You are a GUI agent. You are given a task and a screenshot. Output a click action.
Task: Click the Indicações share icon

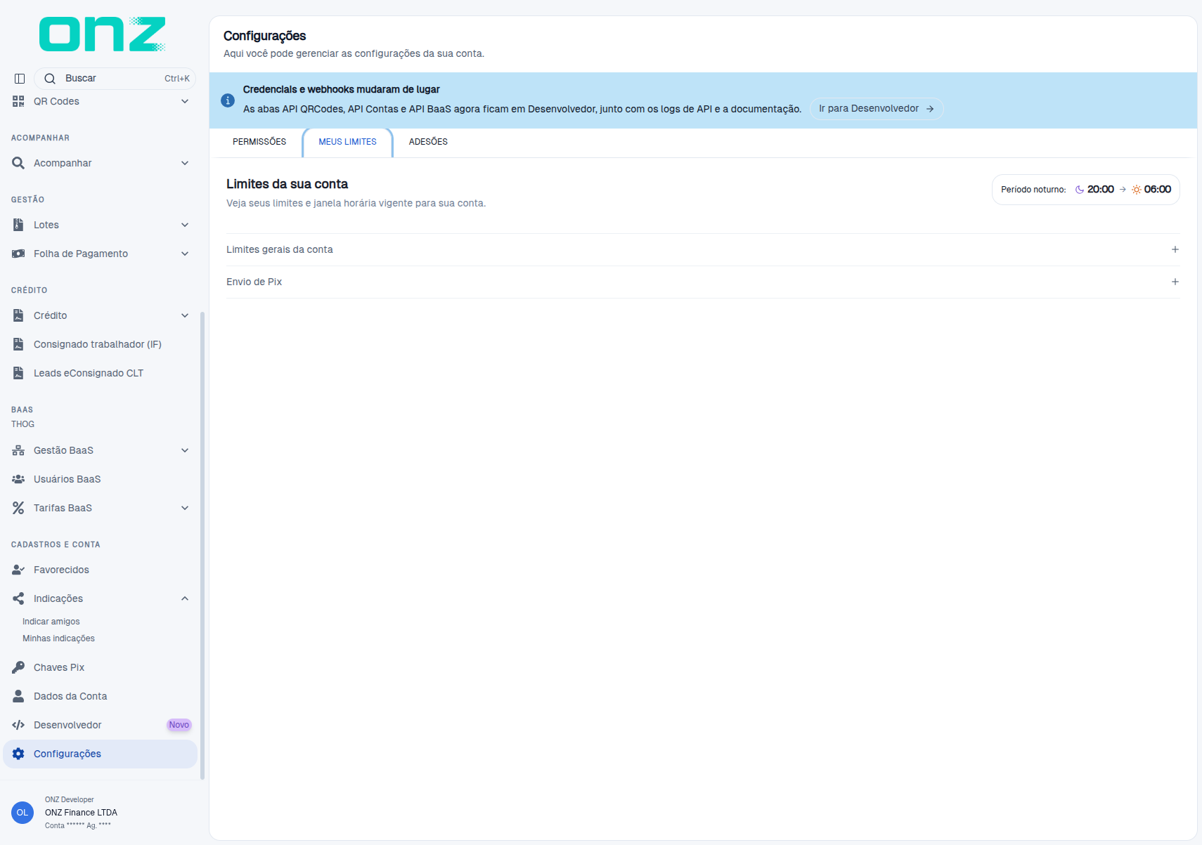[18, 598]
